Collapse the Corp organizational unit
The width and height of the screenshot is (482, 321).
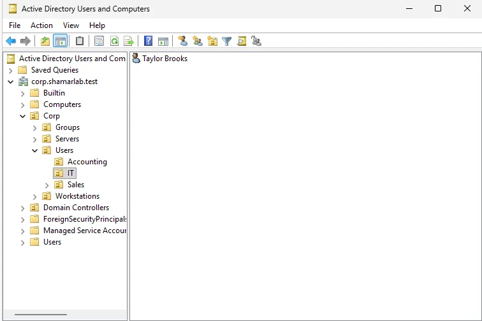tap(22, 117)
